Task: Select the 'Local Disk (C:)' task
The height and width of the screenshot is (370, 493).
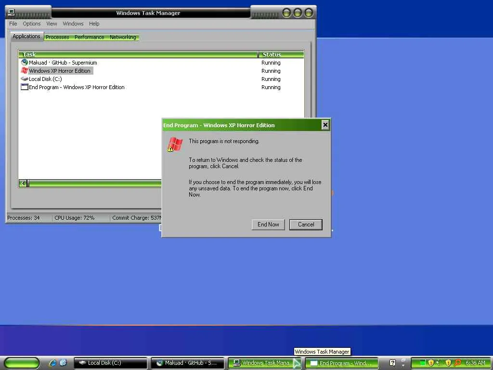Action: (45, 79)
